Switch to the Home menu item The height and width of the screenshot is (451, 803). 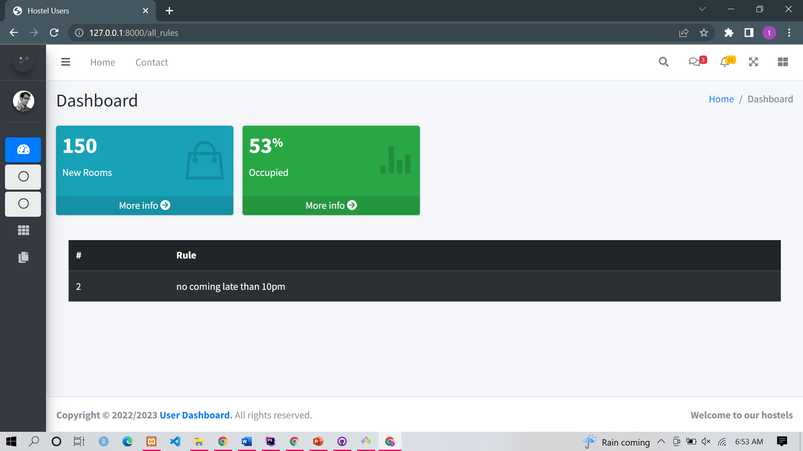102,62
